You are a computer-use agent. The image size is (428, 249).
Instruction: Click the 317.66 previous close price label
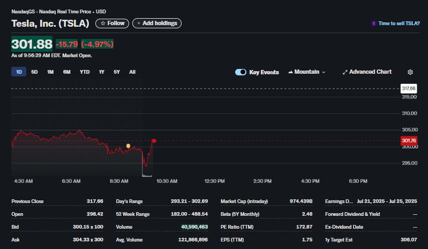[409, 89]
